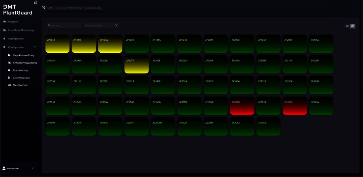Click the 'suchen' search field

[65, 25]
